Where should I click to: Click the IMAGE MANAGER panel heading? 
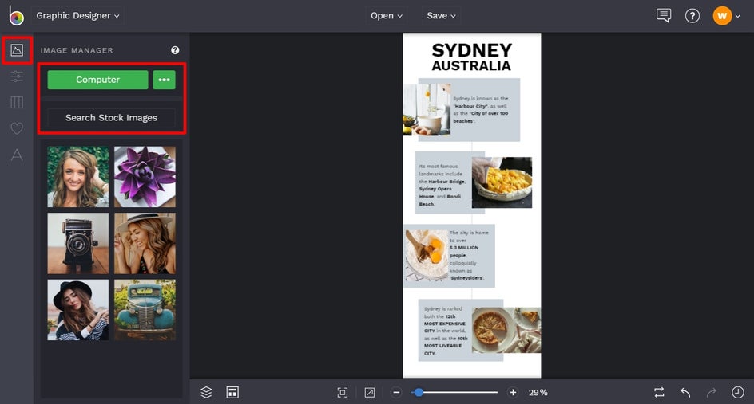click(77, 50)
